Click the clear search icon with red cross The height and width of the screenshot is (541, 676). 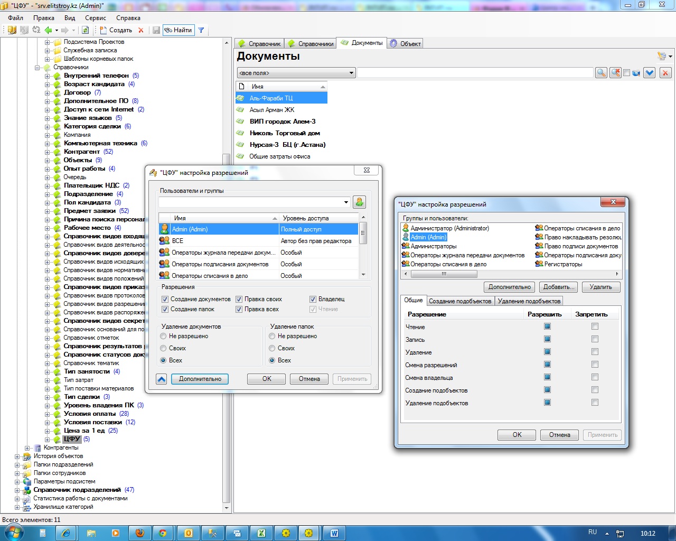tap(615, 73)
